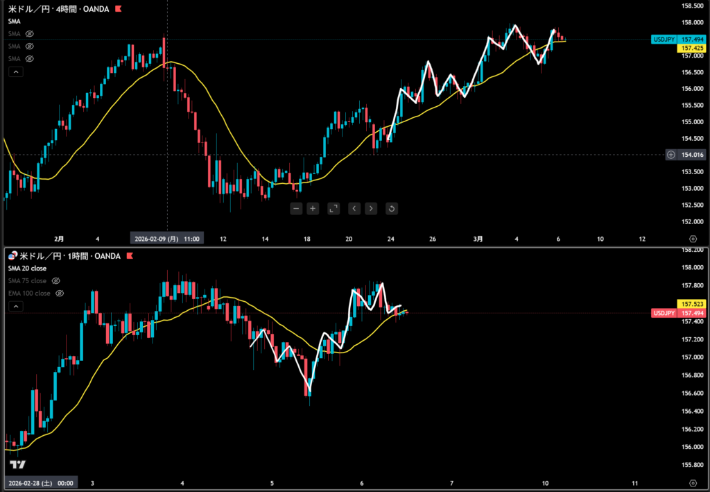Collapse the upper chart indicator legend
The width and height of the screenshot is (710, 492).
point(15,71)
